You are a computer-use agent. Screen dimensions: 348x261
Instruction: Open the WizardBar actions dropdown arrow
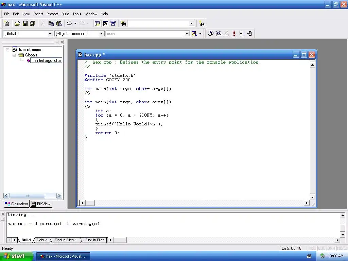point(200,34)
